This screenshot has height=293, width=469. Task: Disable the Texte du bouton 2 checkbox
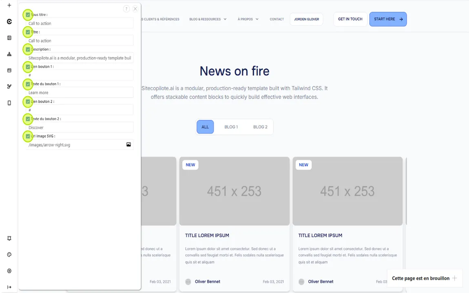click(28, 119)
